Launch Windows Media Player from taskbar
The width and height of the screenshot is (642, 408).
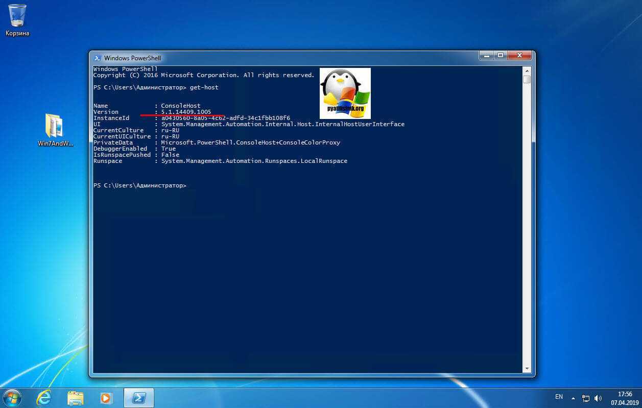click(106, 398)
